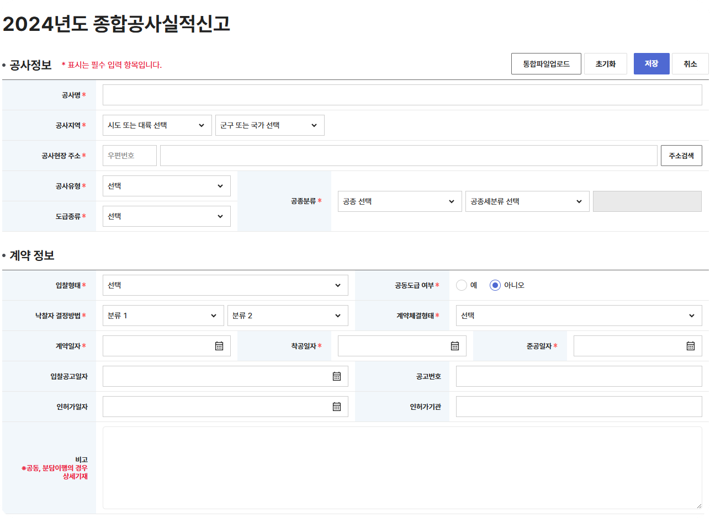Expand the 입찰형태 dropdown

point(225,285)
